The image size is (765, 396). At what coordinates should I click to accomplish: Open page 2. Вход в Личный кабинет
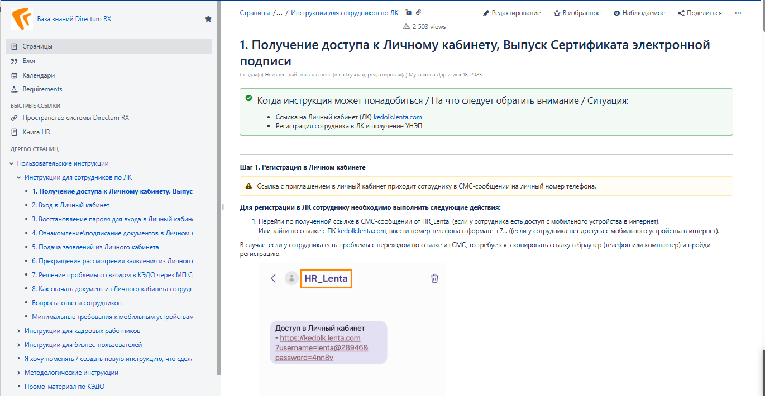(x=70, y=205)
